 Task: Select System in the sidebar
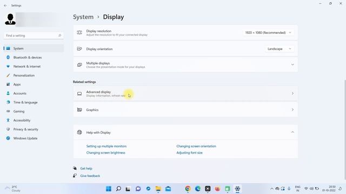click(34, 48)
